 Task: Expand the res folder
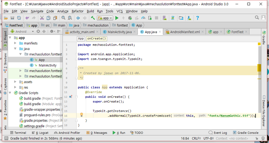pyautogui.click(x=15, y=87)
